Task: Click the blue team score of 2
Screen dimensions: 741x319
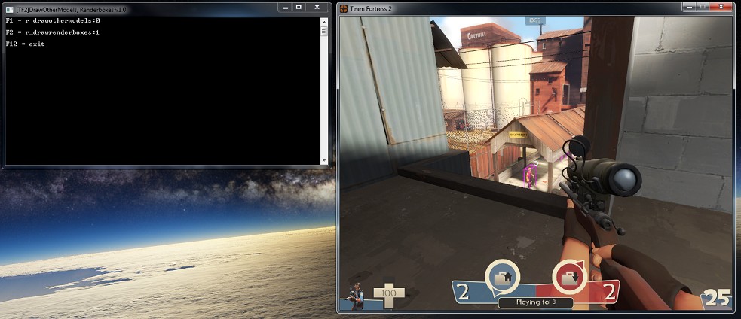Action: [x=464, y=293]
